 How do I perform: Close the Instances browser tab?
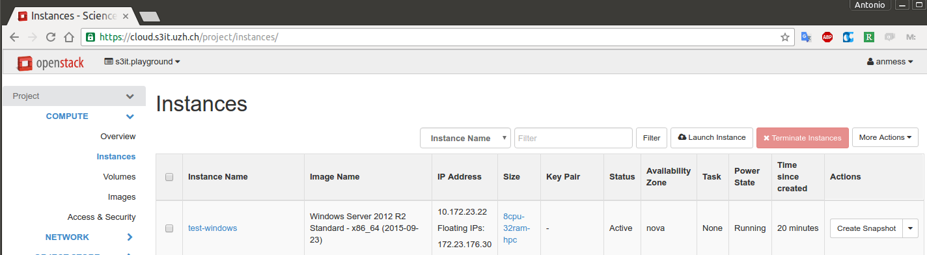(126, 16)
